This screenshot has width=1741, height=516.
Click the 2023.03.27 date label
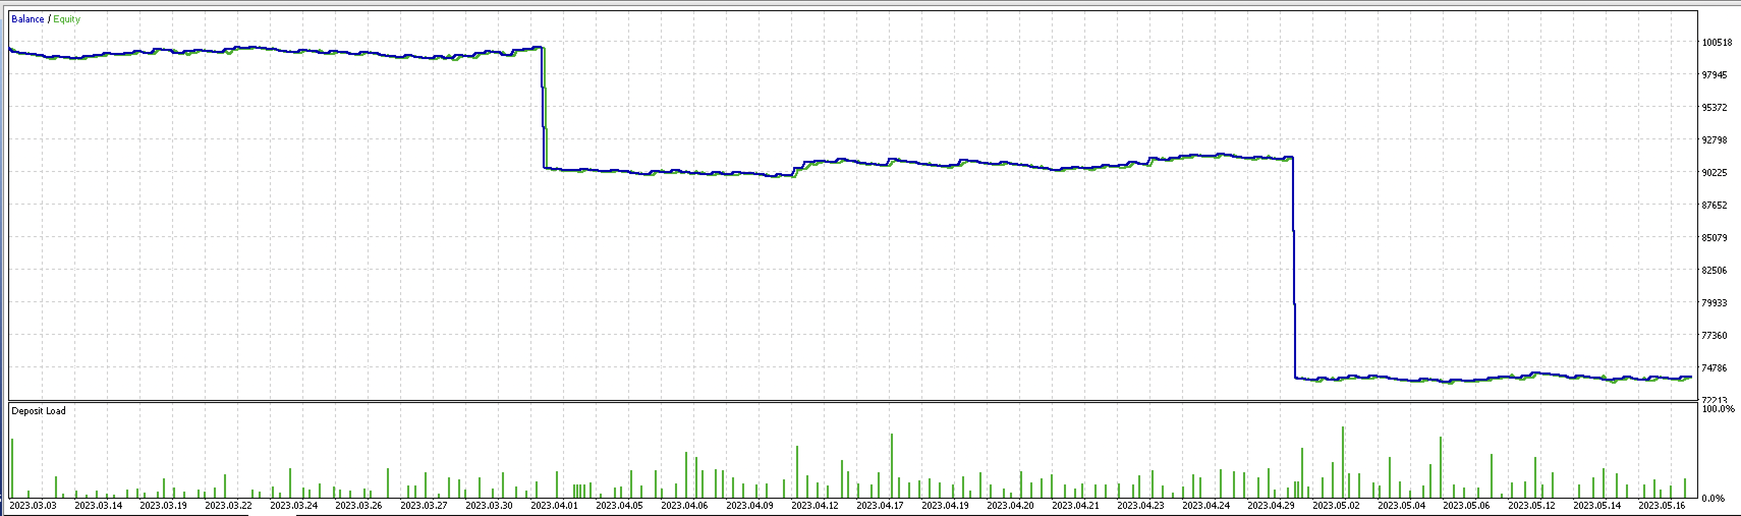[424, 505]
